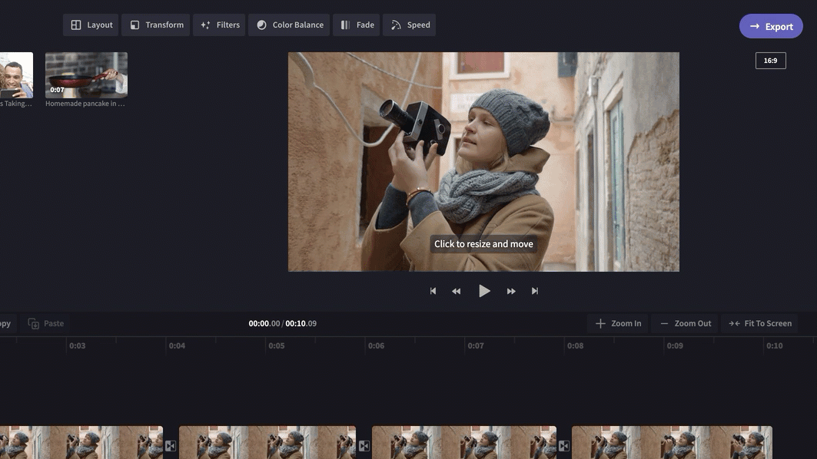The image size is (817, 459).
Task: Jump to 0:03 on timeline ruler
Action: click(77, 345)
